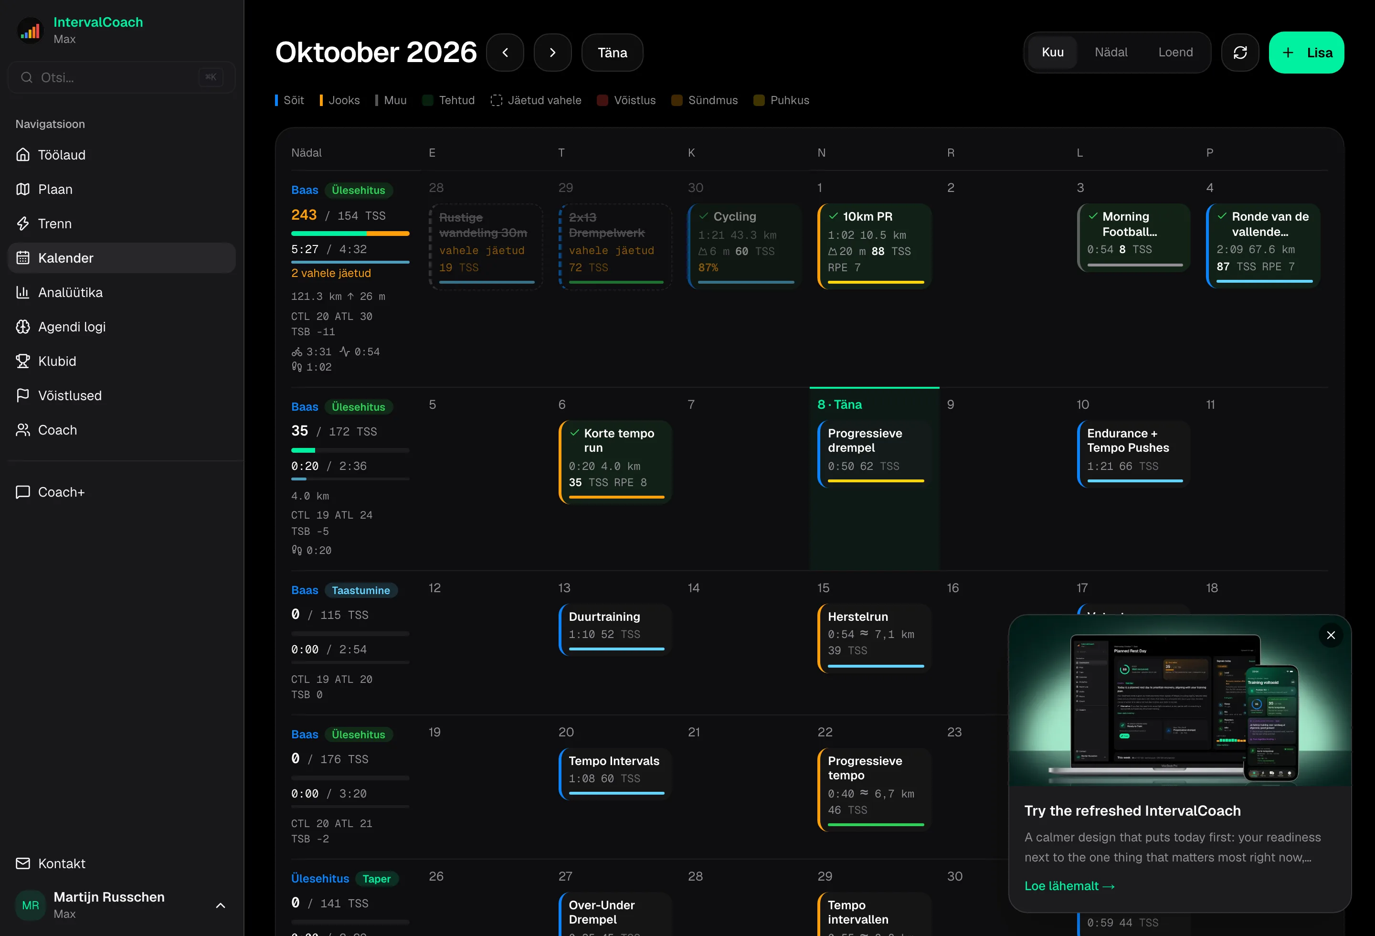This screenshot has width=1375, height=936.
Task: Open the Plaan map icon
Action: pos(22,189)
